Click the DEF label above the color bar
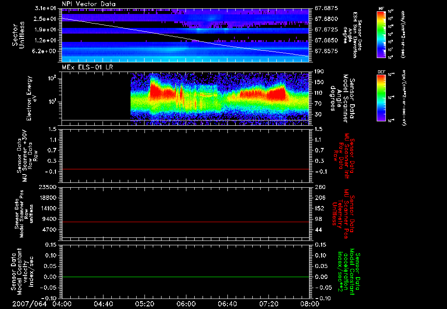447x309 pixels. click(382, 72)
